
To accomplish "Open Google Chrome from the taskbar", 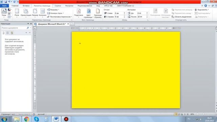I will coord(26,119).
